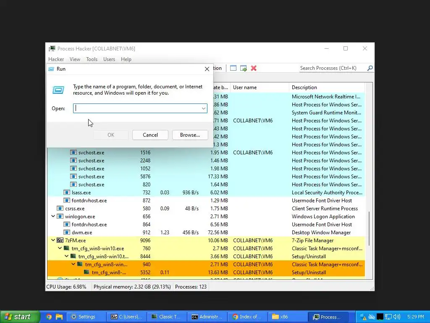Screen dimensions: 430x323
Task: Collapse the winlogon.exe tree node
Action: point(53,217)
